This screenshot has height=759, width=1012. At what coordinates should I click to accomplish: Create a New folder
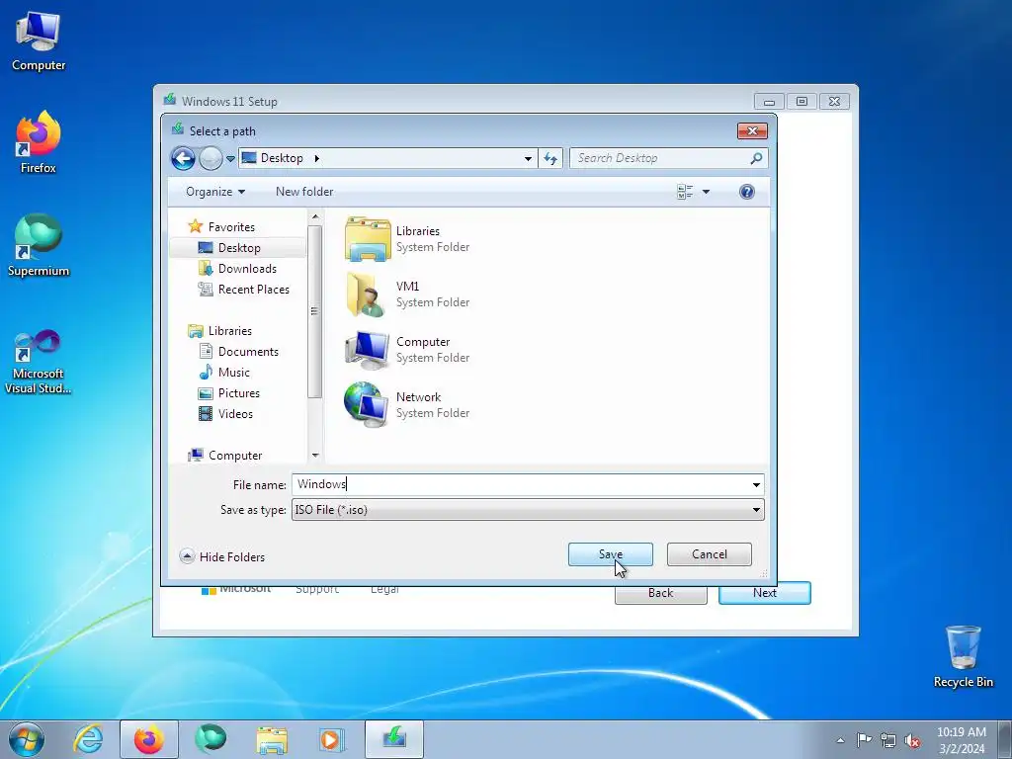click(304, 192)
